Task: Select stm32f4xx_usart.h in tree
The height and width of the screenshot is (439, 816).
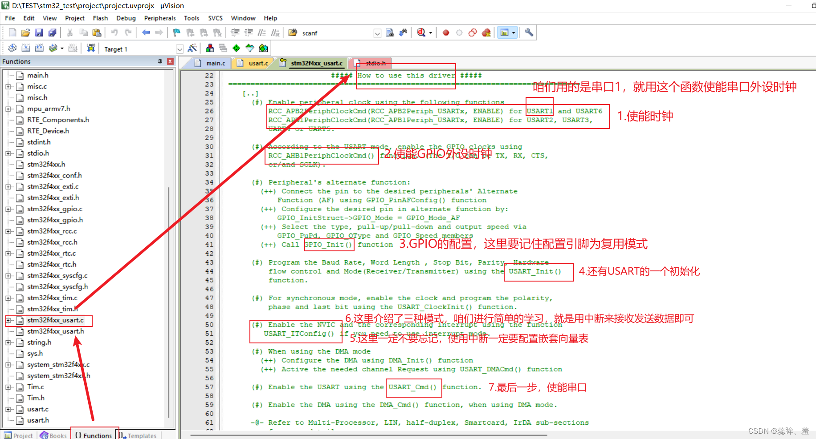Action: (x=55, y=331)
